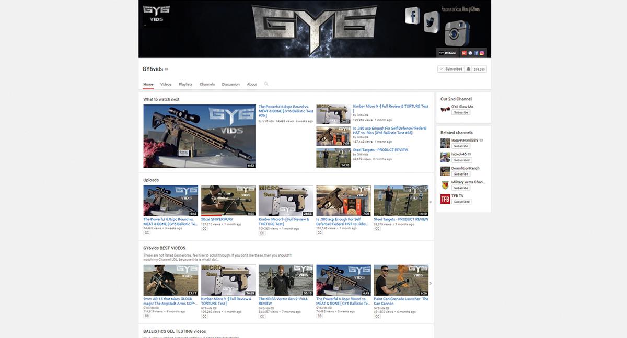Click the DemolitionRanch channel name
The width and height of the screenshot is (627, 338).
(x=465, y=168)
